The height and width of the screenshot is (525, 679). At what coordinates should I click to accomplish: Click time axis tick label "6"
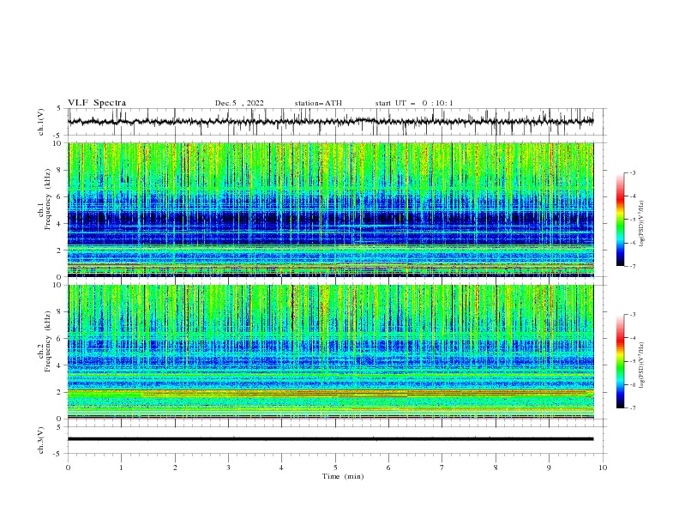[x=388, y=468]
